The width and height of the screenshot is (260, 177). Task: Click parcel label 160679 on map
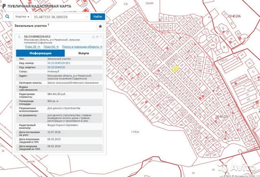tap(30, 162)
